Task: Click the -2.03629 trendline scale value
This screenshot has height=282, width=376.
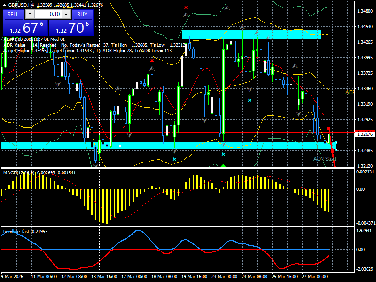Action: point(364,269)
